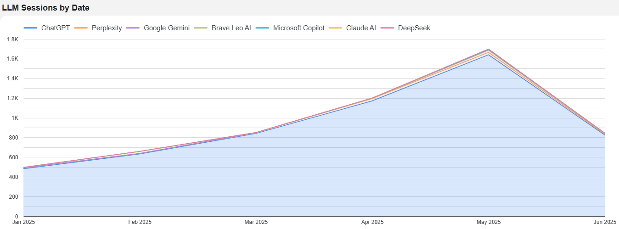
Task: Toggle the ChatGPT legend entry
Action: (46, 28)
